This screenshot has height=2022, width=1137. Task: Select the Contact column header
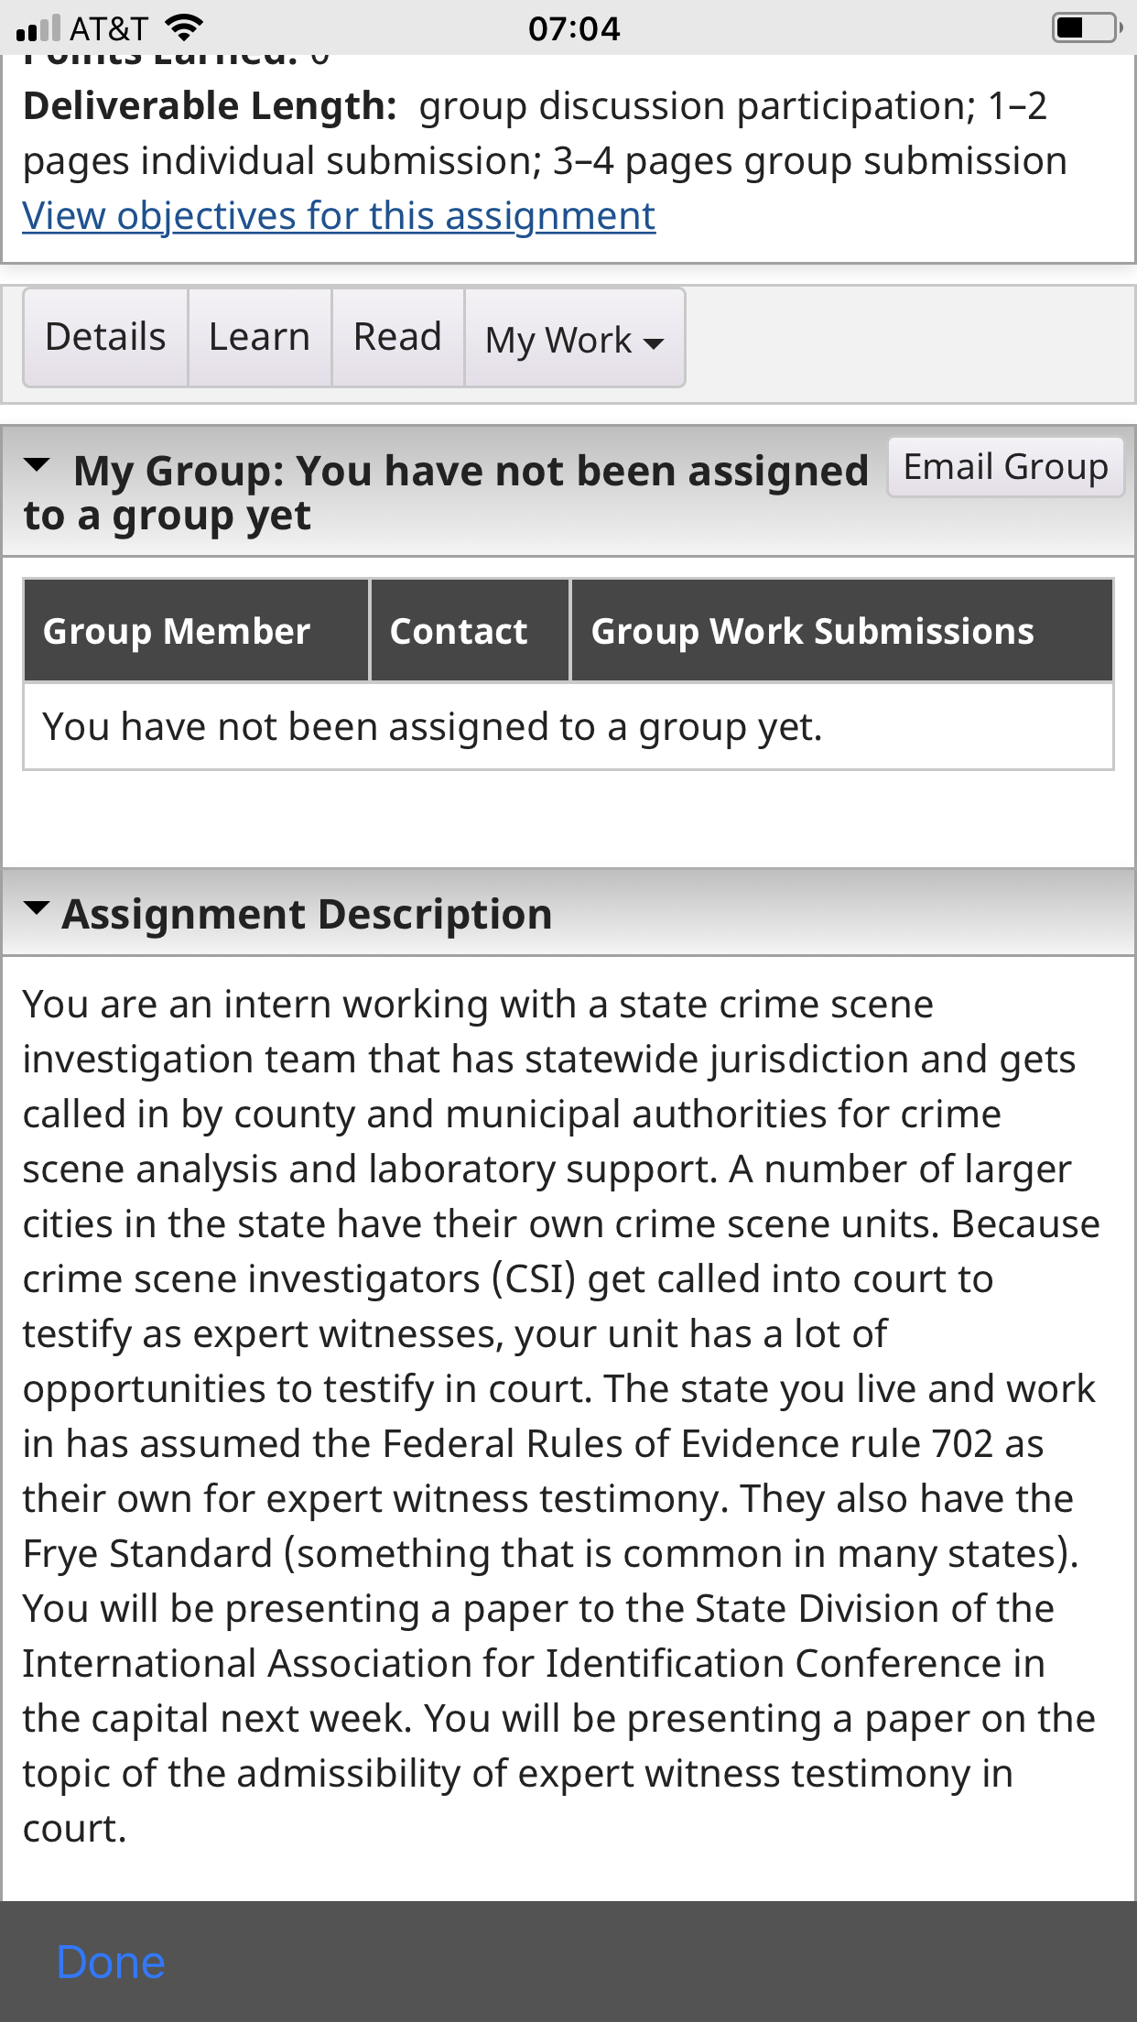[x=470, y=631]
